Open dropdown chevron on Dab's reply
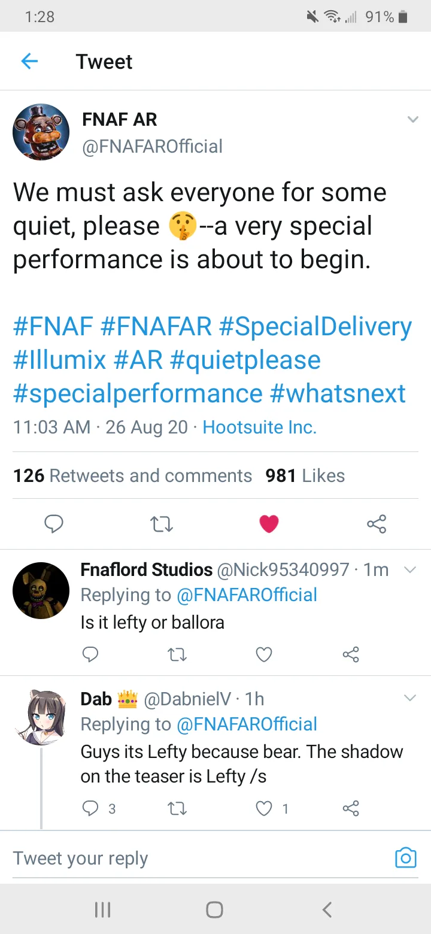 click(x=410, y=698)
